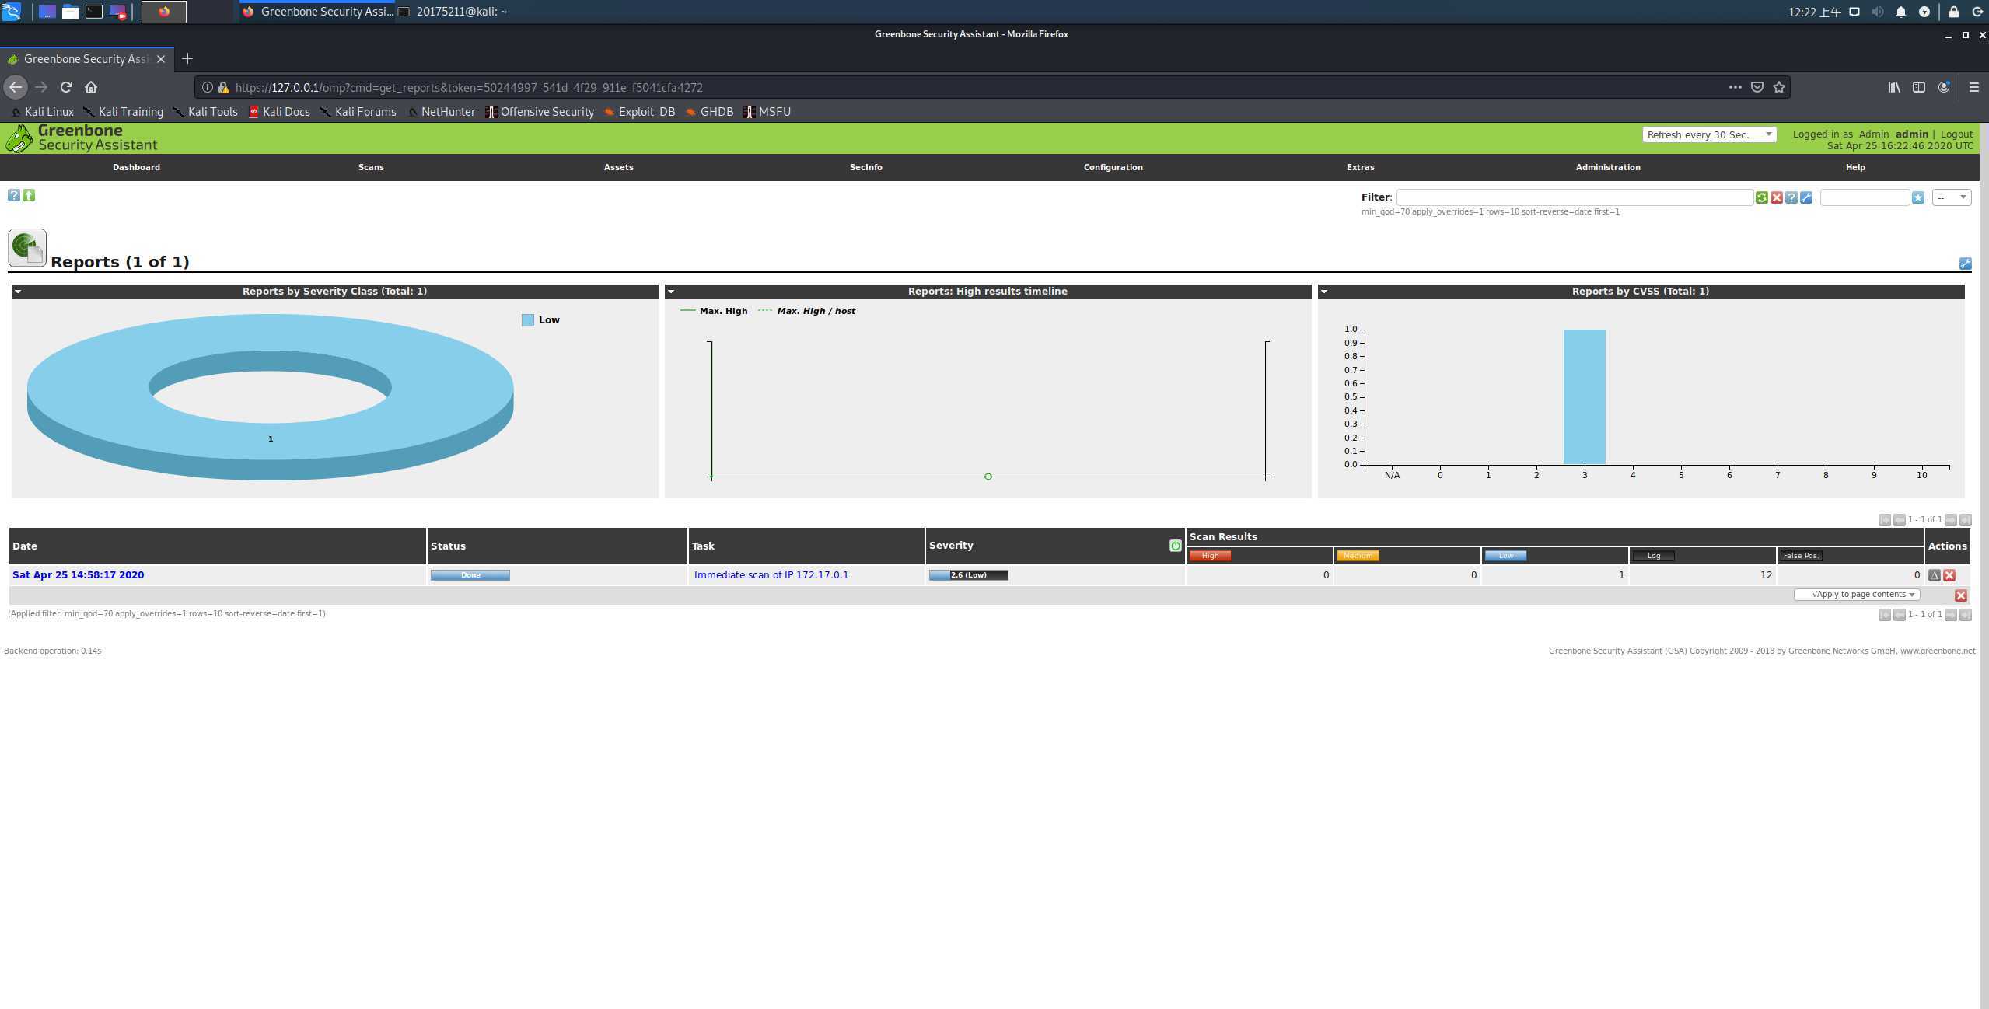Click the new filter name input field
Screen dimensions: 1989x1009
[x=1865, y=197]
